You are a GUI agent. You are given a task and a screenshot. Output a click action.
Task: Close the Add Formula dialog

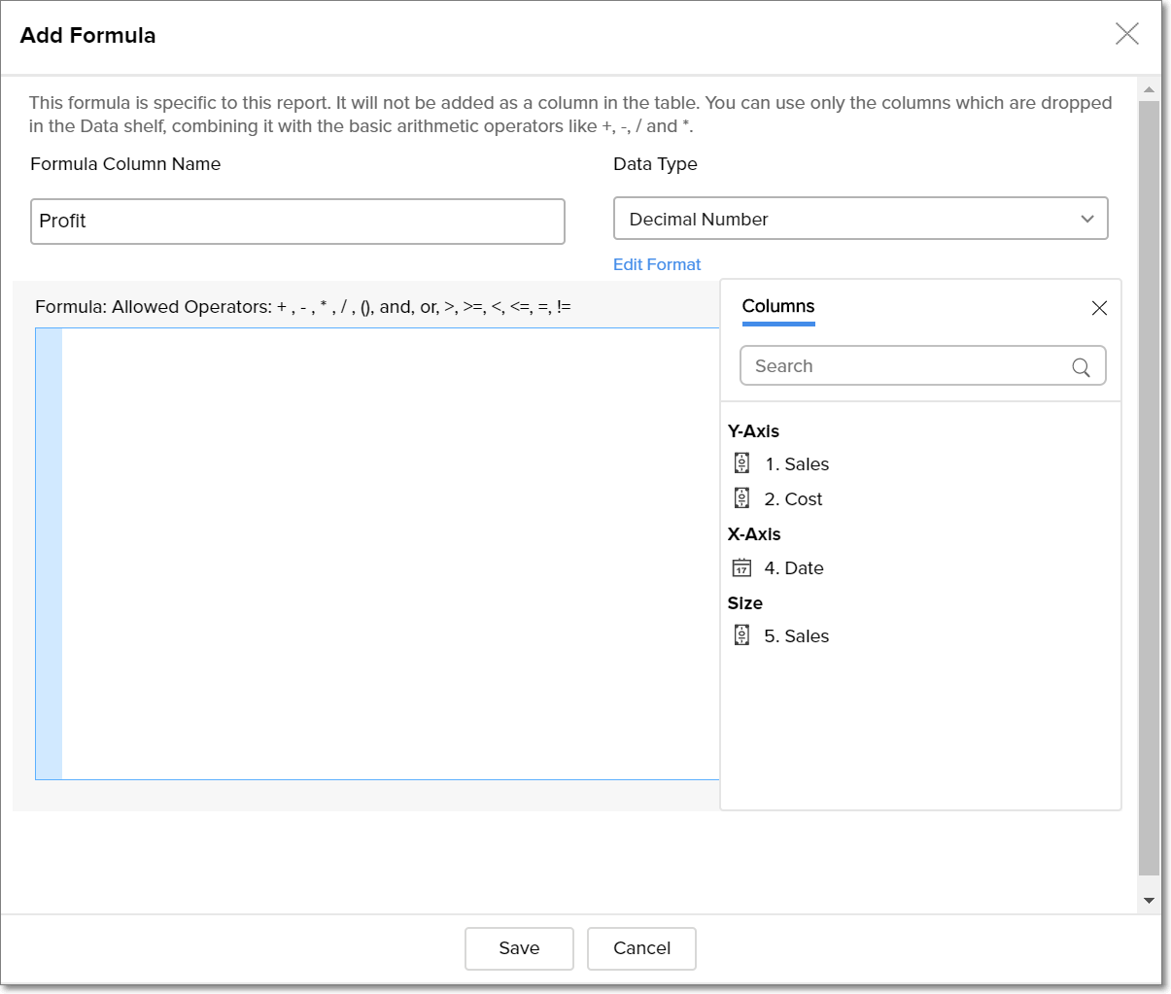1126,34
